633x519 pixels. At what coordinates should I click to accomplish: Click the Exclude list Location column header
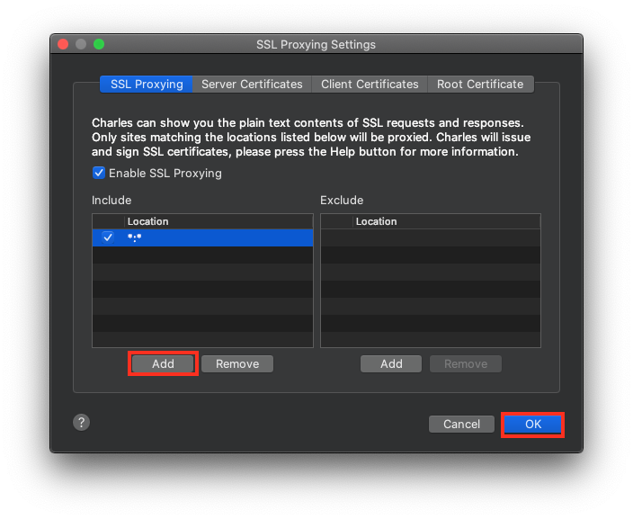point(447,221)
